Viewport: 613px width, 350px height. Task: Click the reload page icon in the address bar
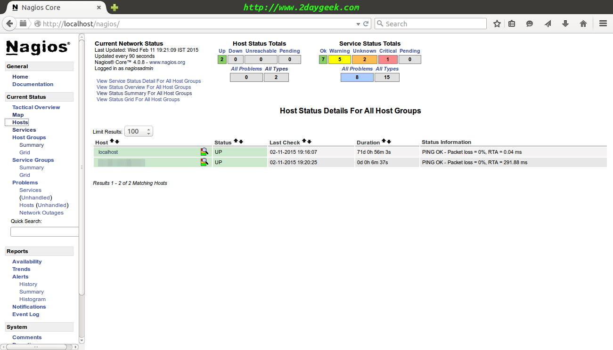click(366, 24)
